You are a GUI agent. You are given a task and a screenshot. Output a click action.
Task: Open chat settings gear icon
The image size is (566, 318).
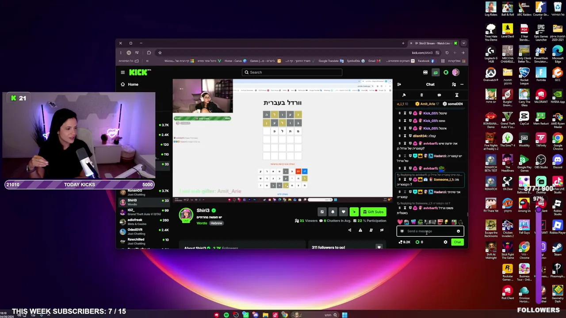tap(445, 242)
